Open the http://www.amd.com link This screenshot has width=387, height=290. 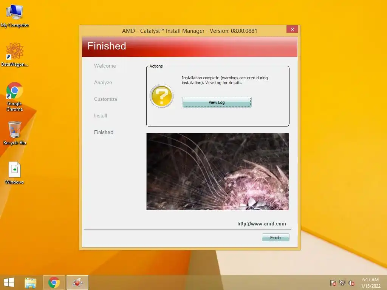262,224
